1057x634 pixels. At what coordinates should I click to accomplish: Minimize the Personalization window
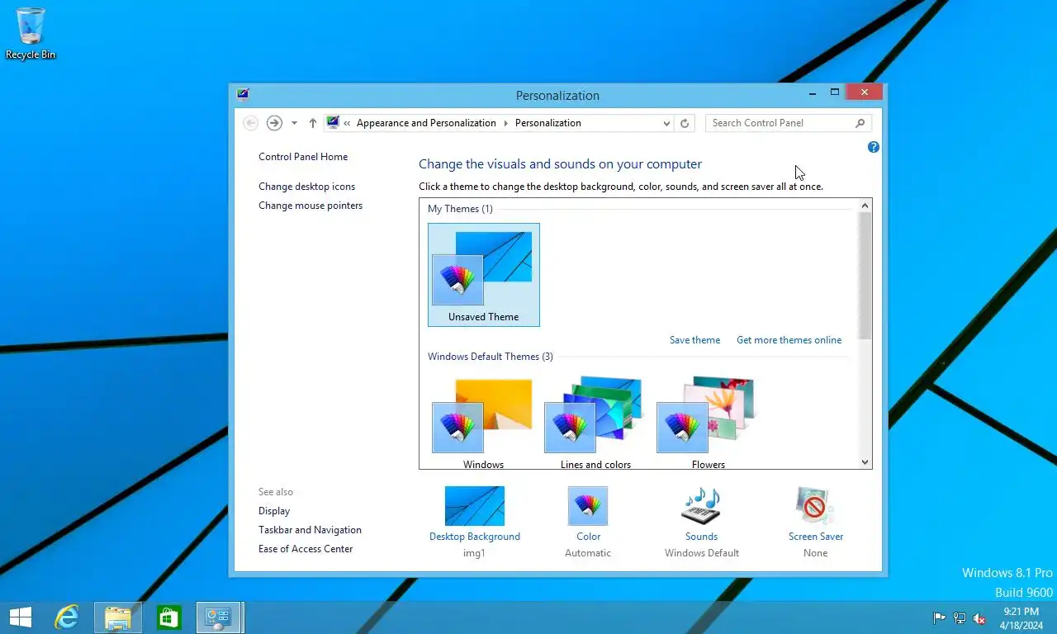813,92
